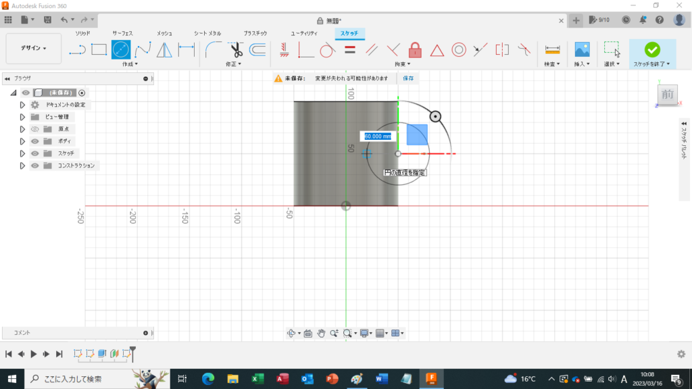
Task: Select the Pan hand tool
Action: click(321, 334)
